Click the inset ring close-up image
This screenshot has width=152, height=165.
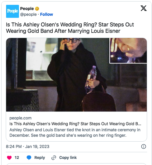tap(128, 51)
